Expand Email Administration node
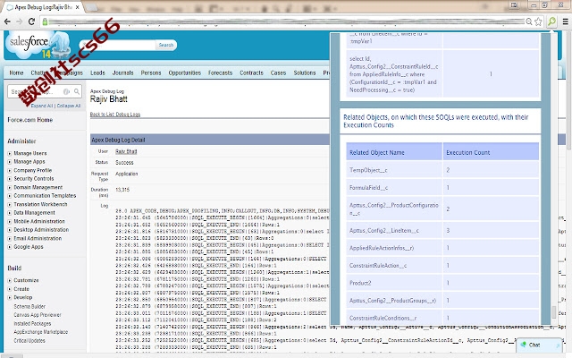The height and width of the screenshot is (358, 572). [10, 239]
